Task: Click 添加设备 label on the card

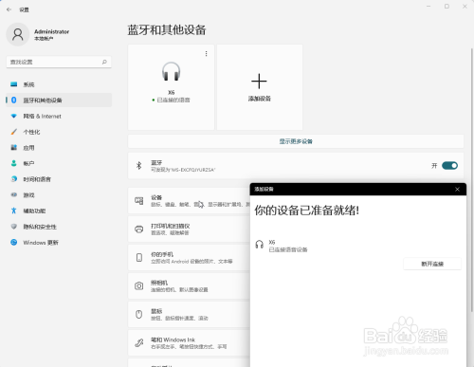Action: click(260, 99)
